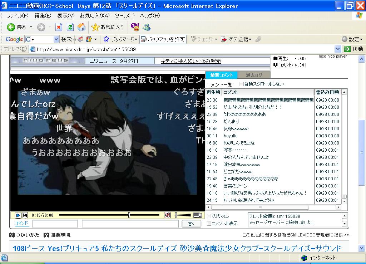The height and width of the screenshot is (264, 366).
Task: Enable コメント非表示 checkbox
Action: point(209,224)
